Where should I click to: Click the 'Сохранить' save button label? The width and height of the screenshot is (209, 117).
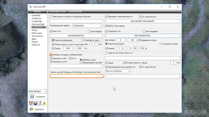click(40, 97)
